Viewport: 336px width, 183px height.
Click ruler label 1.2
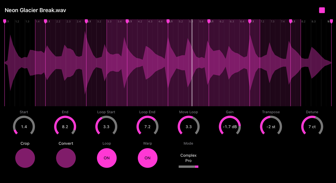17,21
